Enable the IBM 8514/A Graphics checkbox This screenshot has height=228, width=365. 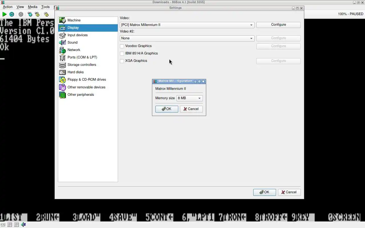click(122, 53)
